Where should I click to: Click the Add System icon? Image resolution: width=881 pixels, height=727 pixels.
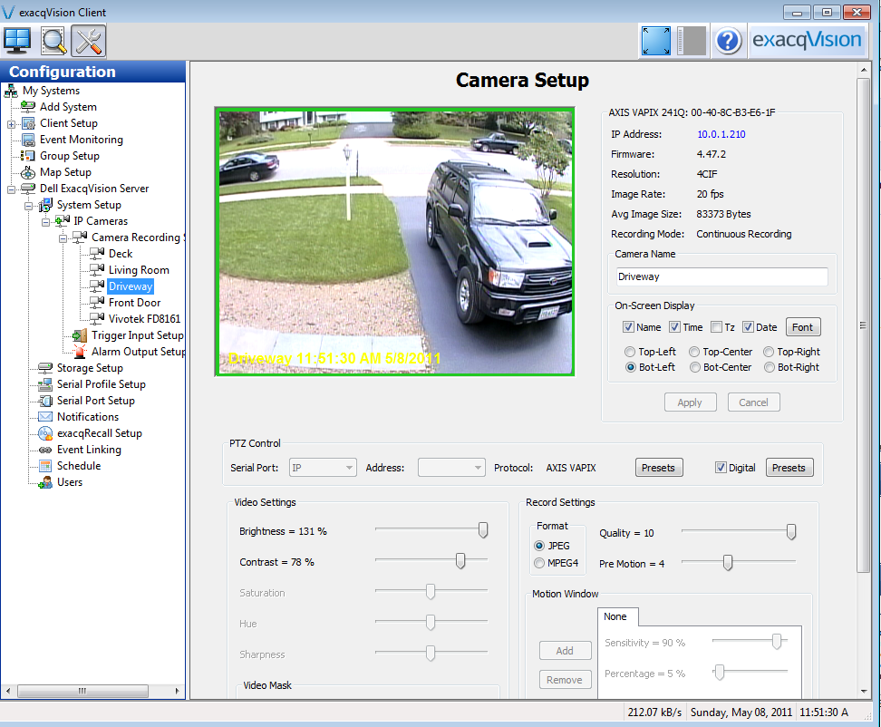(x=28, y=106)
